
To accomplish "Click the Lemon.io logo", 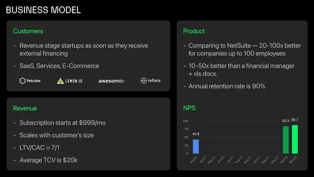I will point(70,81).
